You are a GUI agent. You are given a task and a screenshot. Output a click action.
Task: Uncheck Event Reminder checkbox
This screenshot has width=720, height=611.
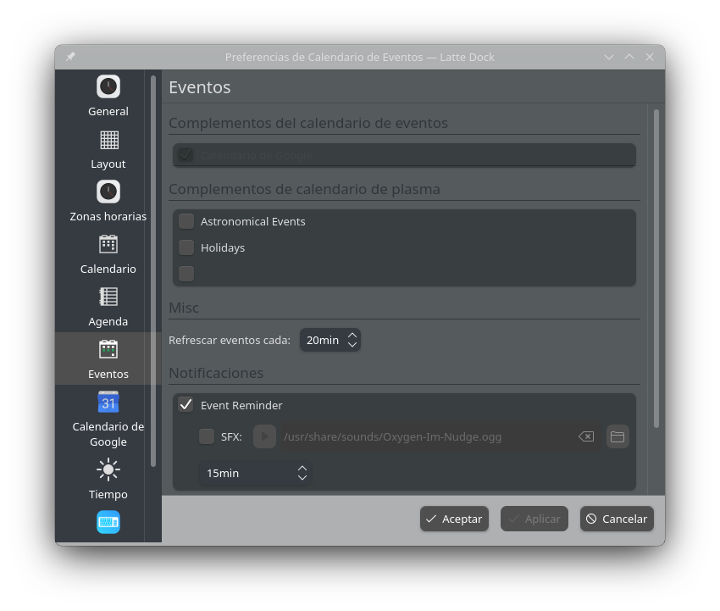coord(186,405)
